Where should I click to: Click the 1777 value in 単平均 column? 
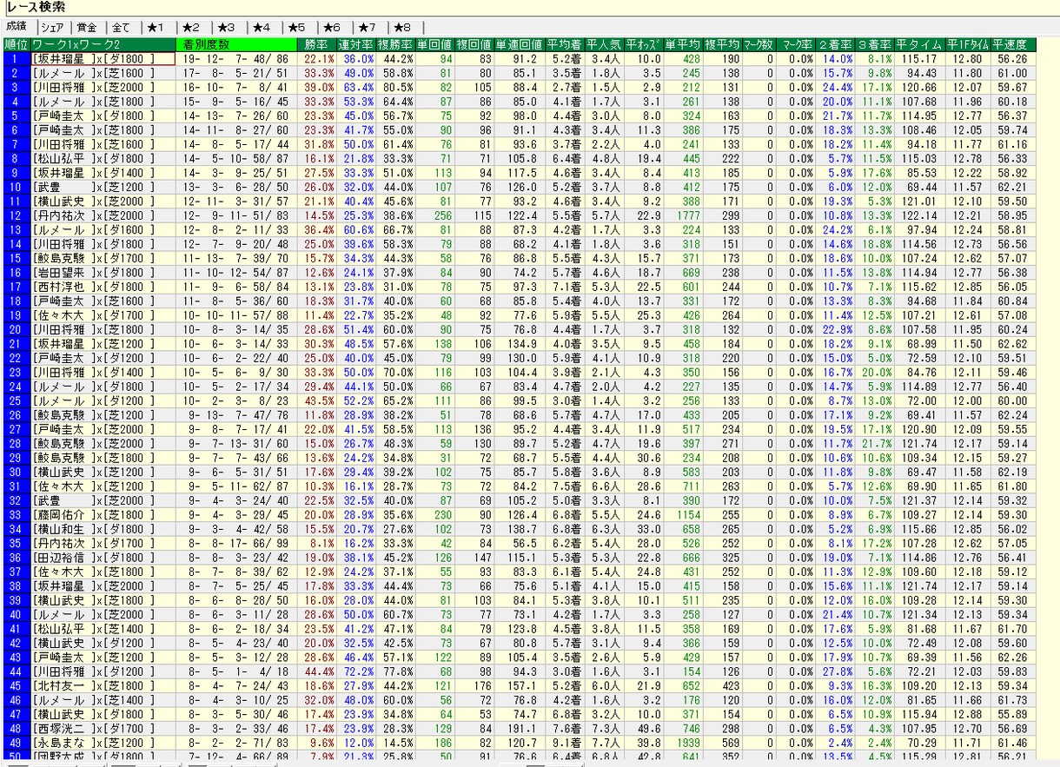click(687, 215)
